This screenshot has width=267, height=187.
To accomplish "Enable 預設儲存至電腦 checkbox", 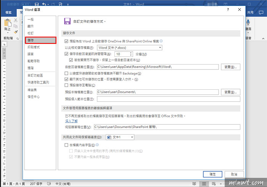I will [x=66, y=85].
